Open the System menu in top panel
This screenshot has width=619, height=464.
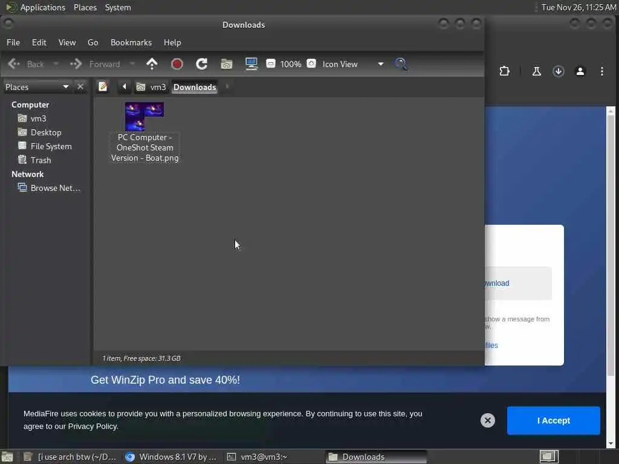click(118, 7)
